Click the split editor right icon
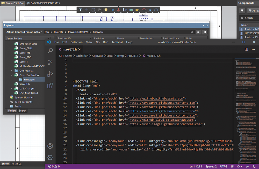Screen dimensions: 259x169 (x=246, y=49)
